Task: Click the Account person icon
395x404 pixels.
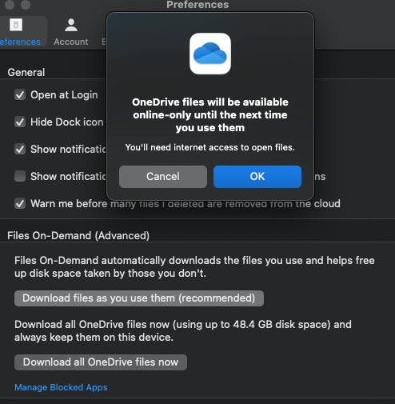Action: tap(71, 25)
